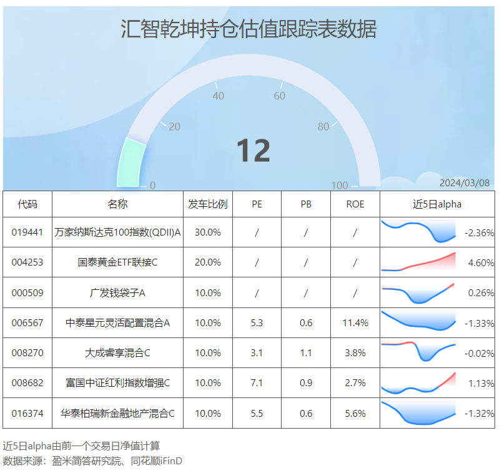Viewport: 502px width, 473px height.
Task: Click the red sparkline for 国泰黄金ETF联接C
Action: coord(418,262)
